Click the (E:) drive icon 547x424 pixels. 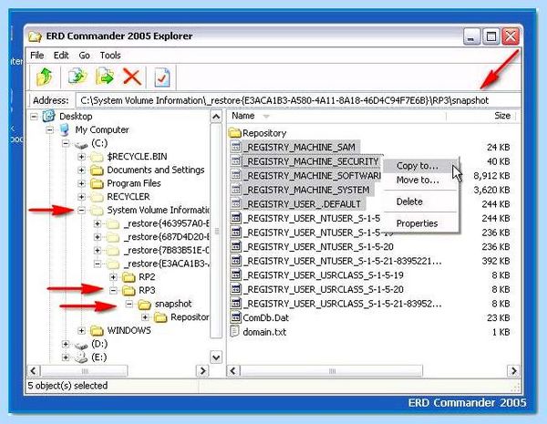pyautogui.click(x=82, y=357)
